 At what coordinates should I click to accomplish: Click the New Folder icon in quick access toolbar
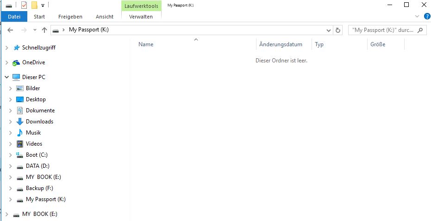coord(34,5)
